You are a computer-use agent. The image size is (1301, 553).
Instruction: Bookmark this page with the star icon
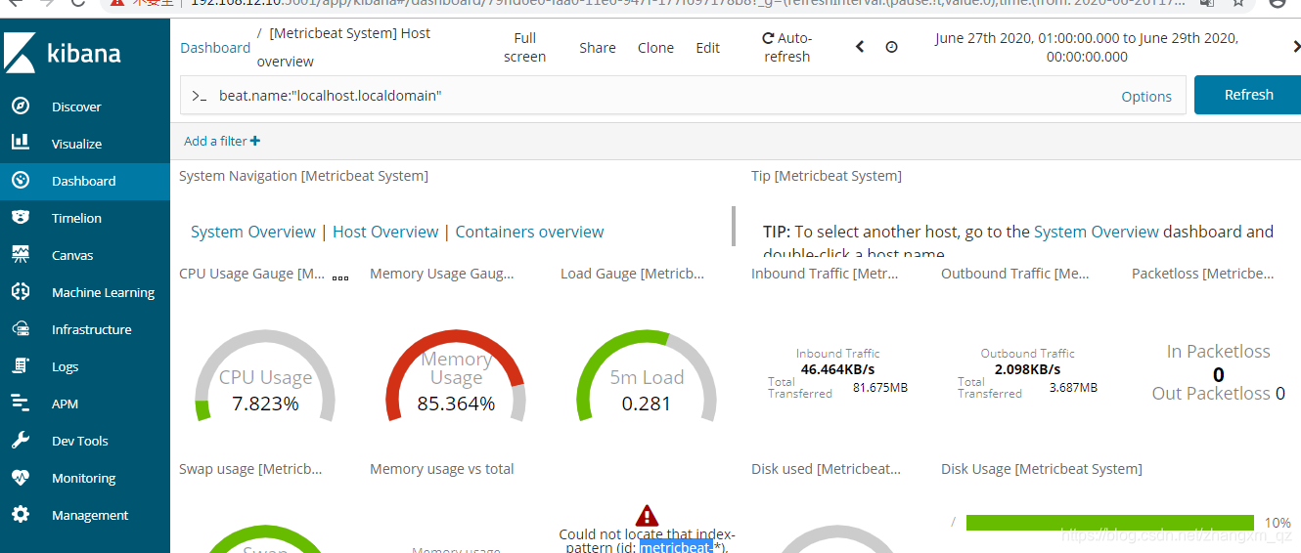(x=1238, y=3)
